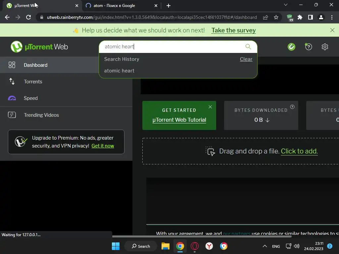Open the µTorrent Web Tutorial link
Viewport: 339px width, 254px height.
tap(179, 120)
